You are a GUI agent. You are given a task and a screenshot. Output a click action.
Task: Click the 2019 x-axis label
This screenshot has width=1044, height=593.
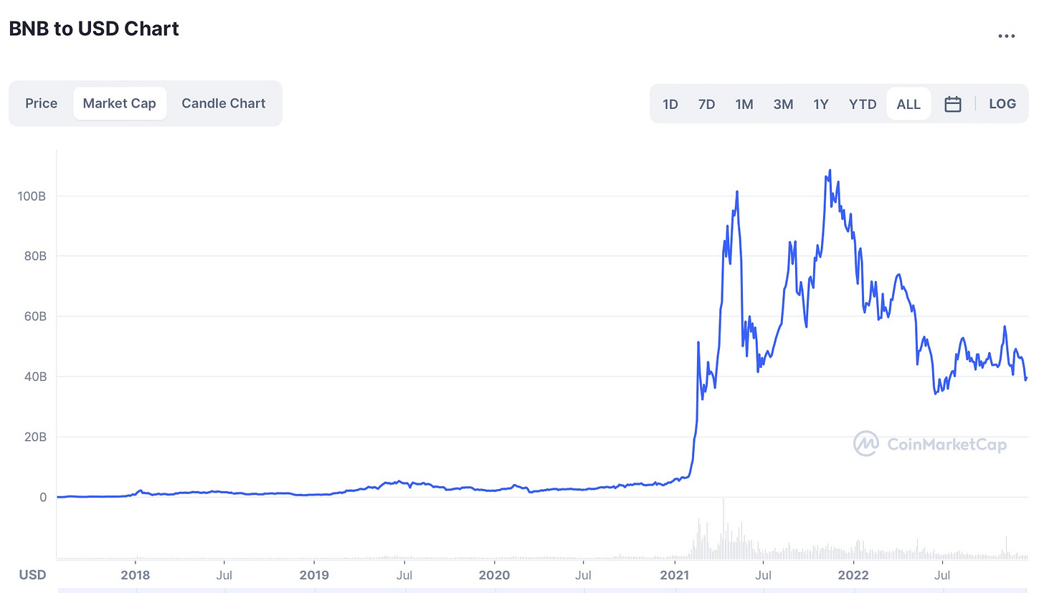coord(314,575)
